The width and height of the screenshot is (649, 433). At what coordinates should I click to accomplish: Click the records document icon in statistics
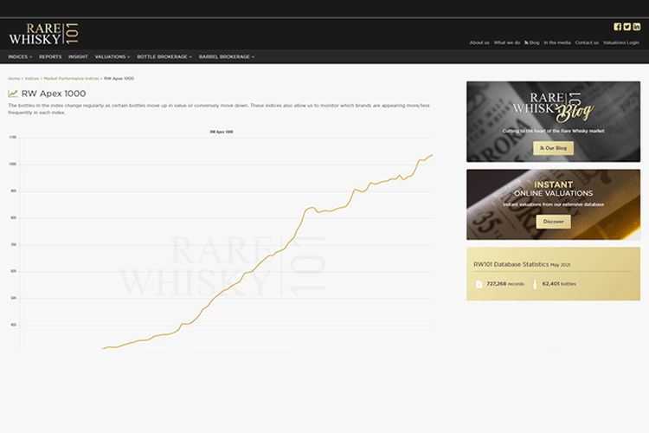(x=479, y=284)
